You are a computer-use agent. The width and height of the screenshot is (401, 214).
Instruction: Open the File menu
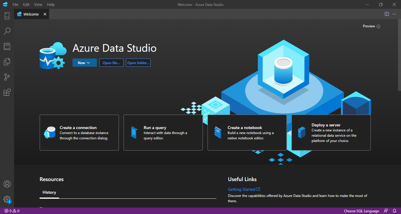pos(16,4)
